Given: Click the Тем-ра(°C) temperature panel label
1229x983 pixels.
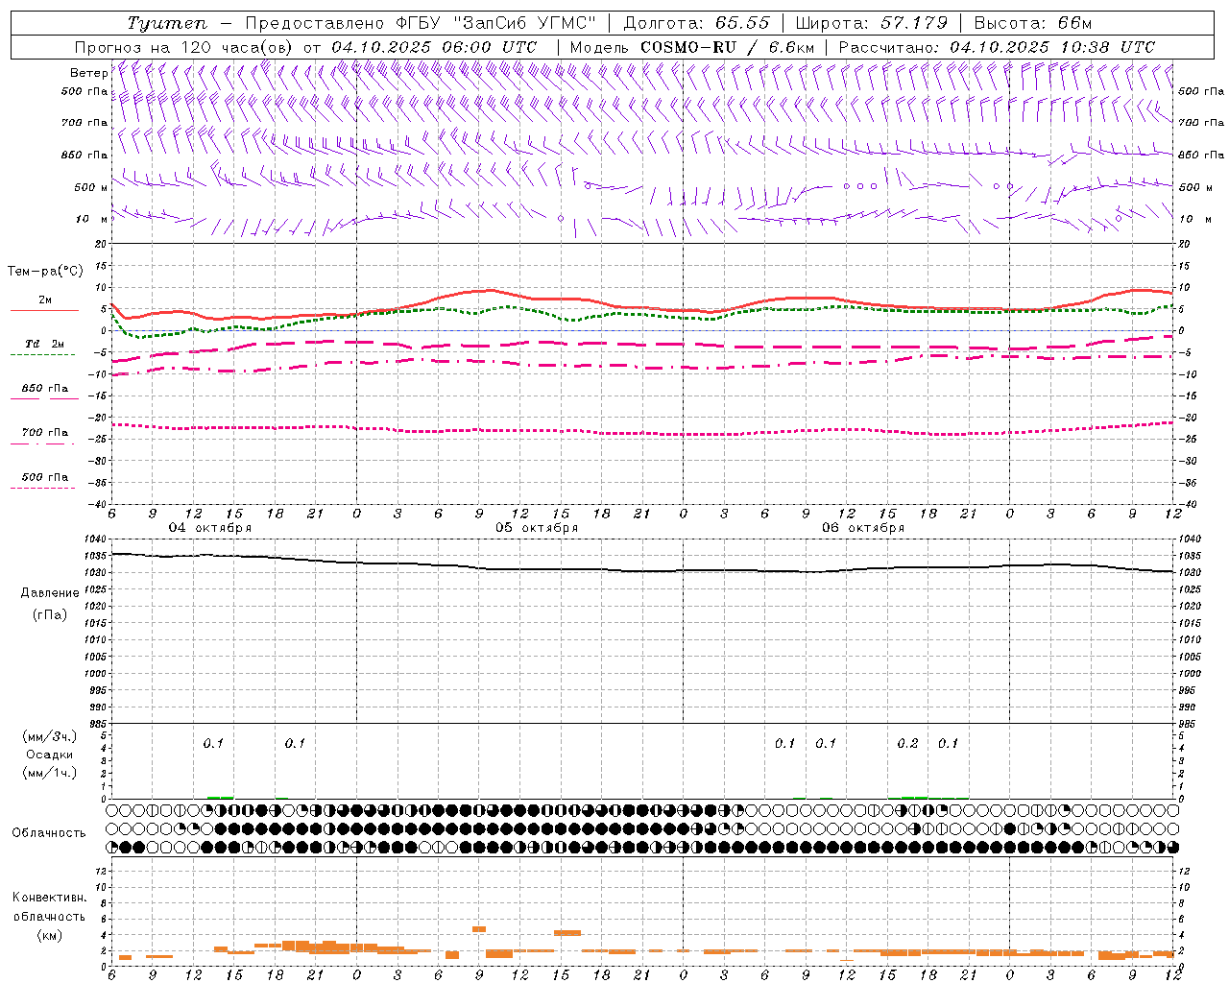Looking at the screenshot, I should (x=45, y=272).
